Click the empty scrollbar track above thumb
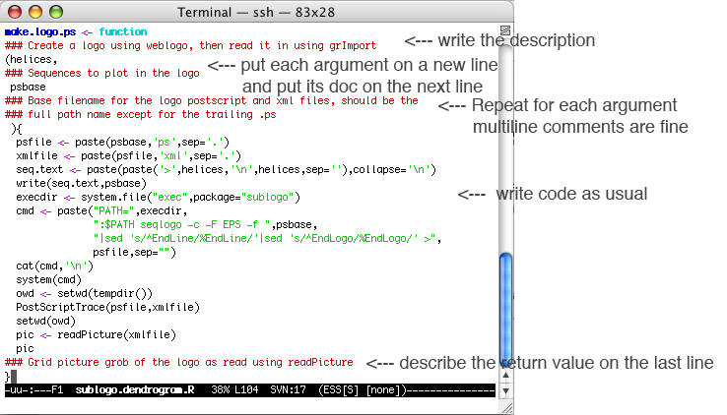The height and width of the screenshot is (415, 727). click(x=505, y=148)
